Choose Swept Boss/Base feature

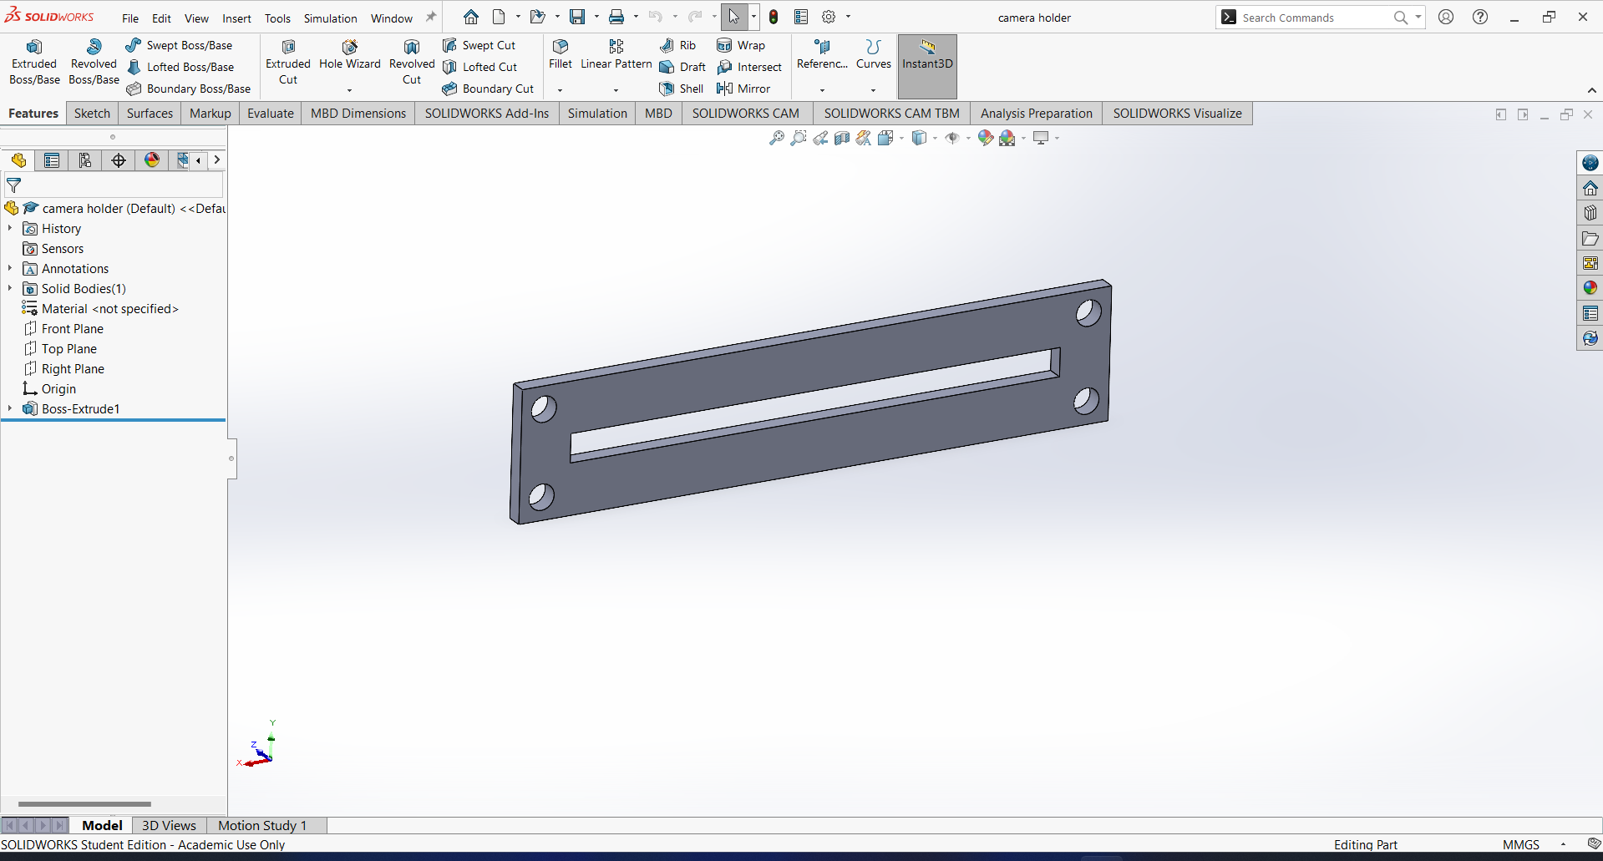pos(180,45)
